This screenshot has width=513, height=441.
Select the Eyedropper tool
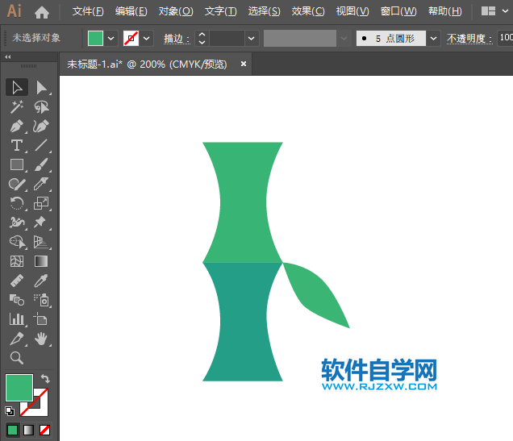click(x=41, y=281)
